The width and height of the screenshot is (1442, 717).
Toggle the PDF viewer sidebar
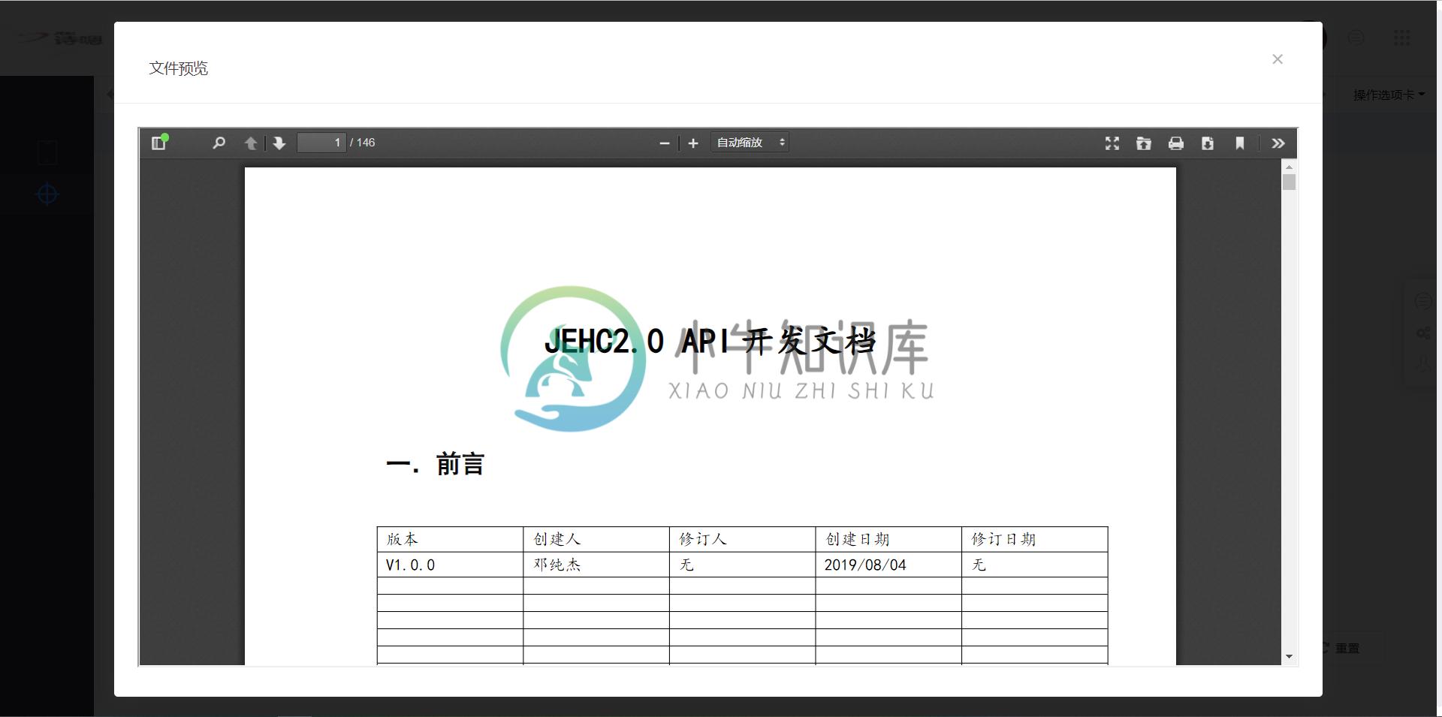[x=158, y=143]
